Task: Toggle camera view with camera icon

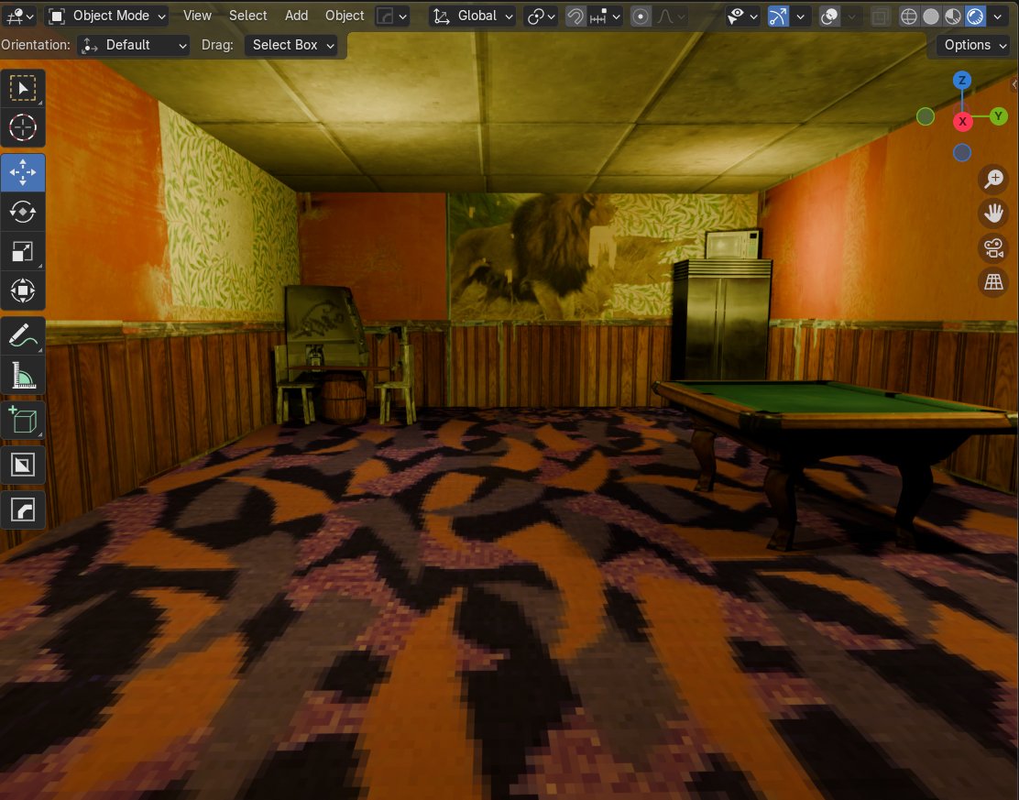Action: click(x=993, y=247)
